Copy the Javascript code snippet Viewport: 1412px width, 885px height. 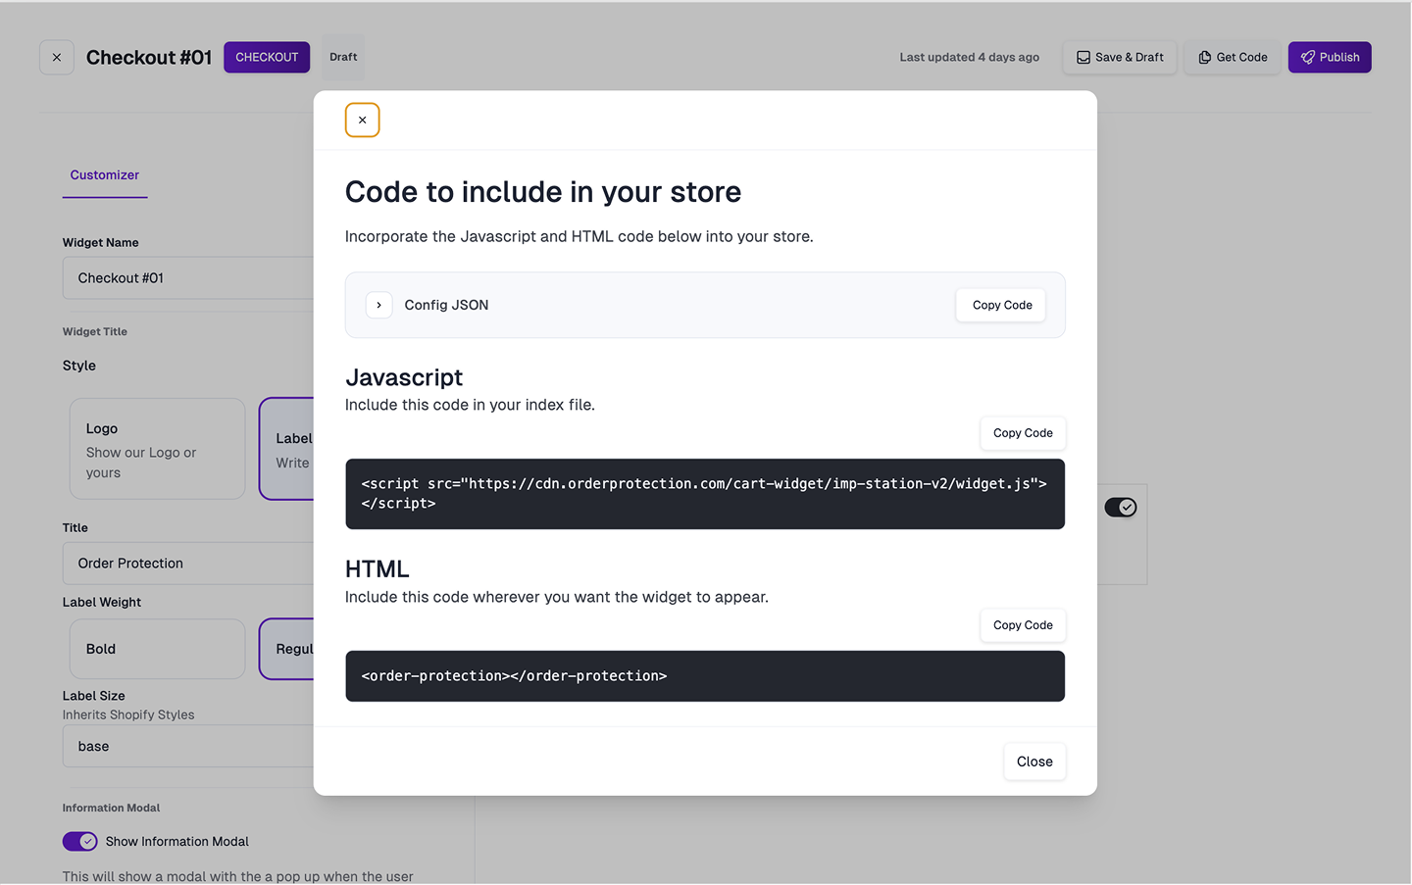pyautogui.click(x=1023, y=433)
